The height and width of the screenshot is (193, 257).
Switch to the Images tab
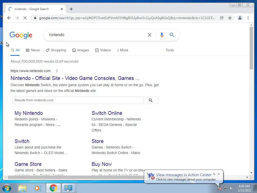81,50
